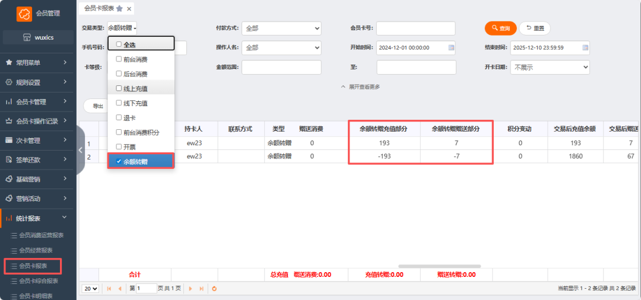Image resolution: width=641 pixels, height=300 pixels.
Task: Open 会员经营报表 submenu item
Action: click(x=36, y=250)
